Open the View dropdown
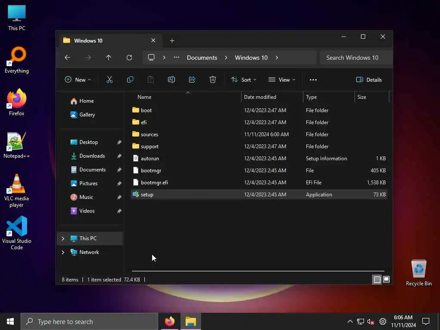The width and height of the screenshot is (440, 330). click(x=282, y=79)
